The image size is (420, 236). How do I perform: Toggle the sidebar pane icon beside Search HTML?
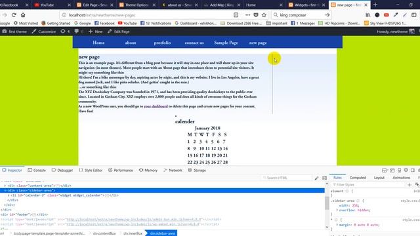click(x=324, y=178)
